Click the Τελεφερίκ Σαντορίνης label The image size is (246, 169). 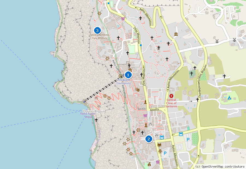124,82
